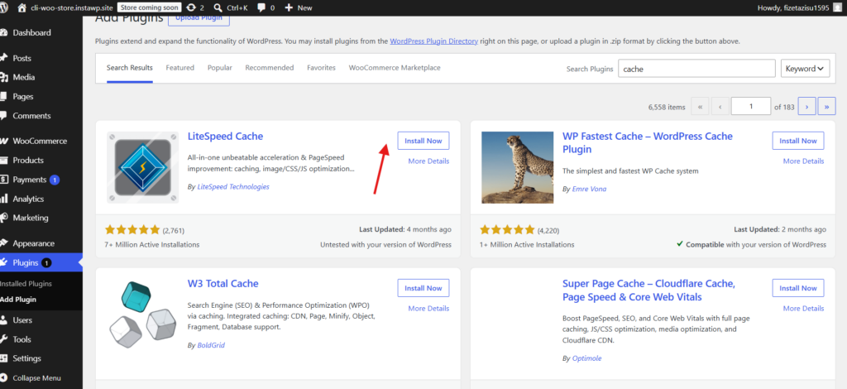This screenshot has width=847, height=389.
Task: Focus the Search Plugins field containing cache
Action: coord(696,69)
